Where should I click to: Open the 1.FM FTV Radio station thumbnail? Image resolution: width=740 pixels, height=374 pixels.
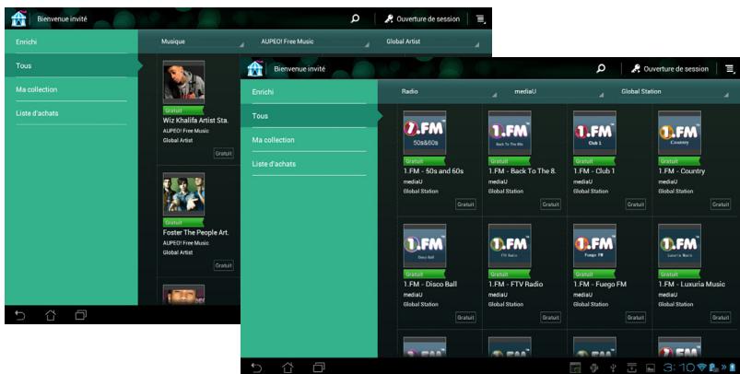click(x=510, y=246)
